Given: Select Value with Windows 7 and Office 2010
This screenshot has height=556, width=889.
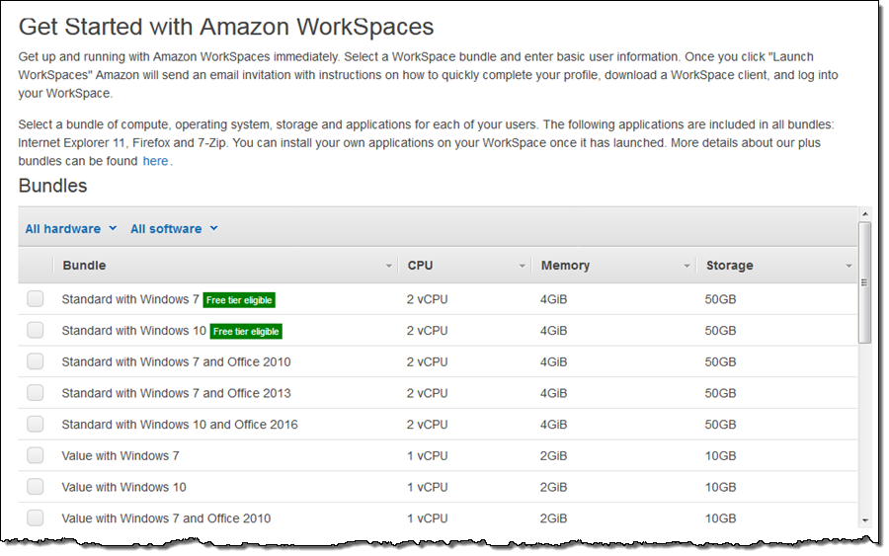Looking at the screenshot, I should 36,518.
